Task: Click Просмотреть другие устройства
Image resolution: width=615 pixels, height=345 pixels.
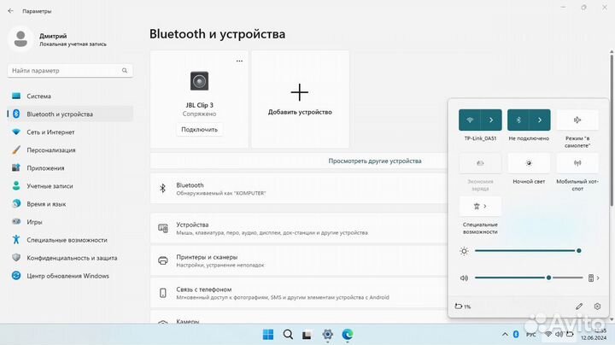Action: click(x=375, y=161)
